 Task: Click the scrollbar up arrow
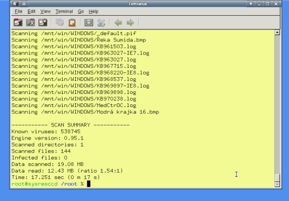277,33
